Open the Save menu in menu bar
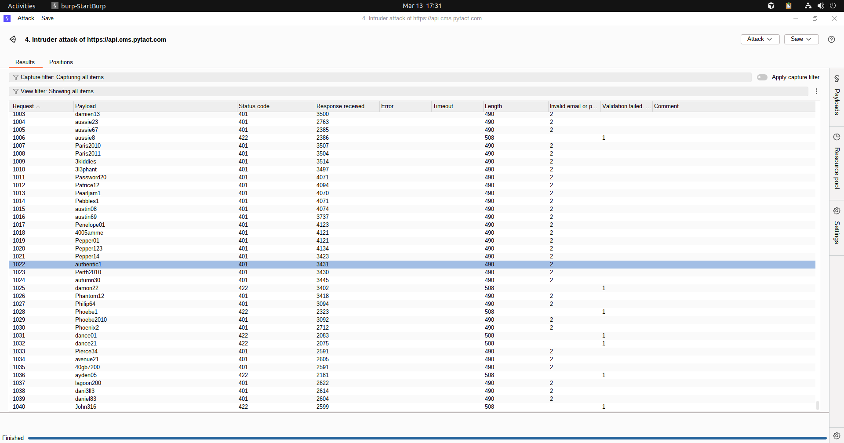This screenshot has height=443, width=844. coord(47,18)
